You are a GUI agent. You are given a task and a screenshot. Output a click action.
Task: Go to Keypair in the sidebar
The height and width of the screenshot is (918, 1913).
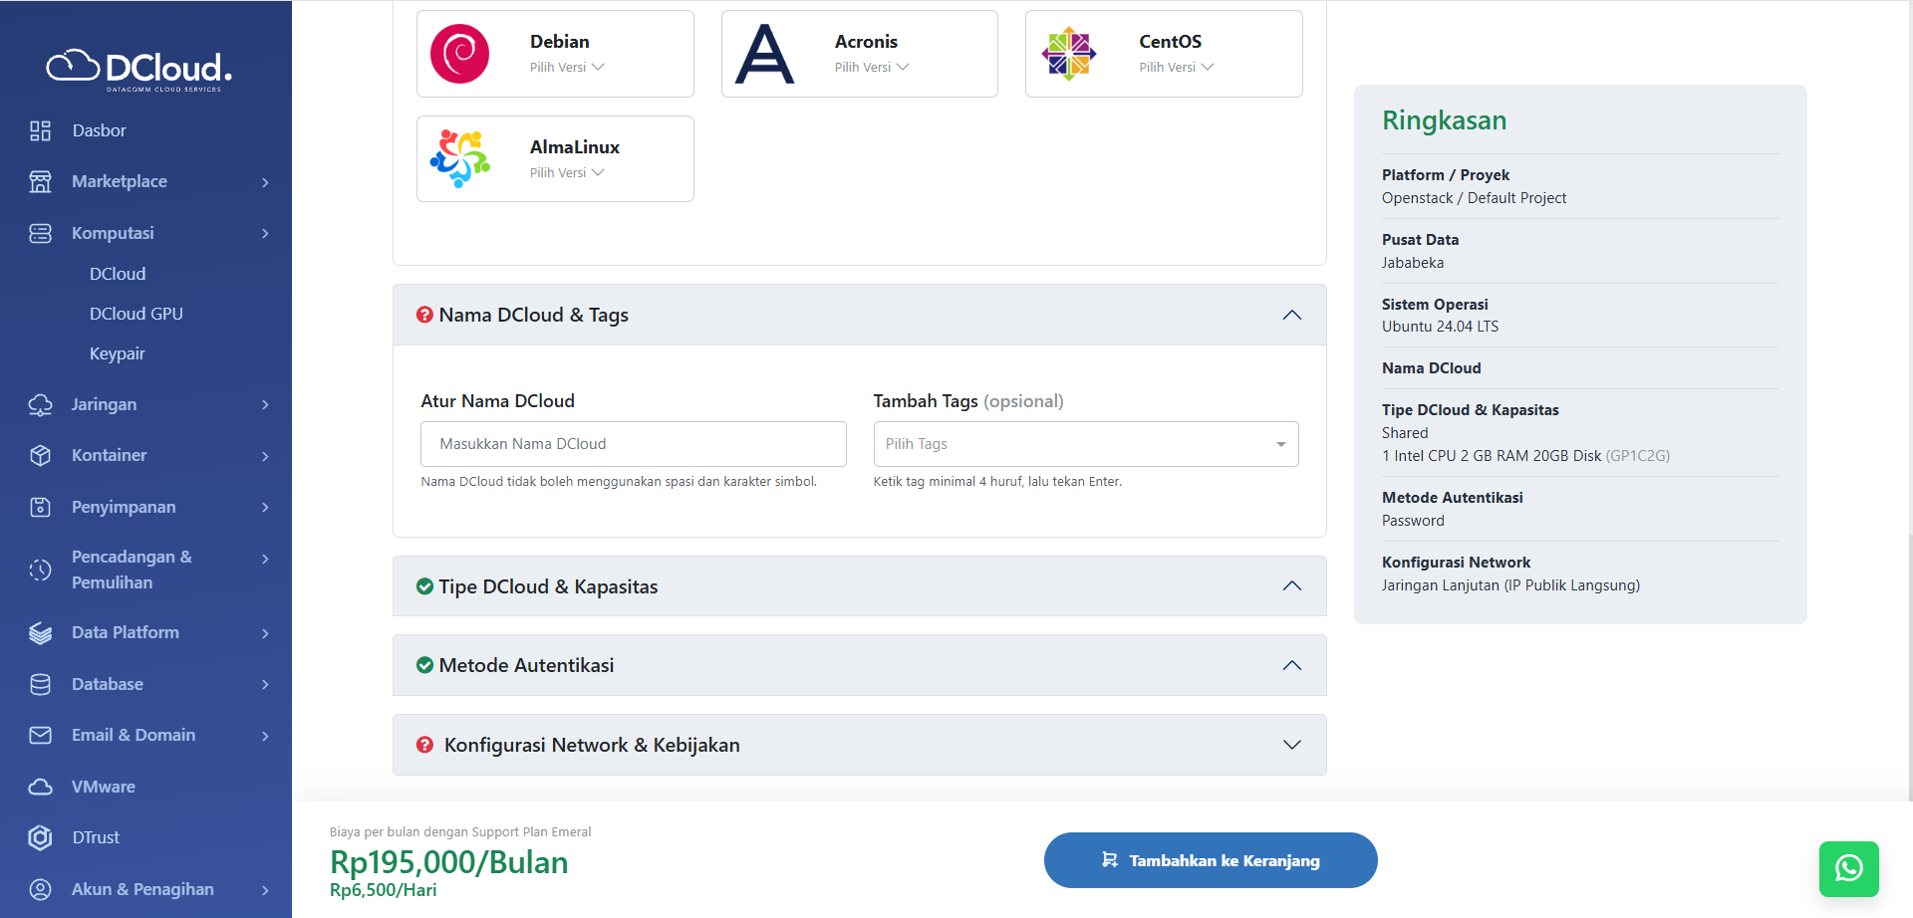(118, 353)
